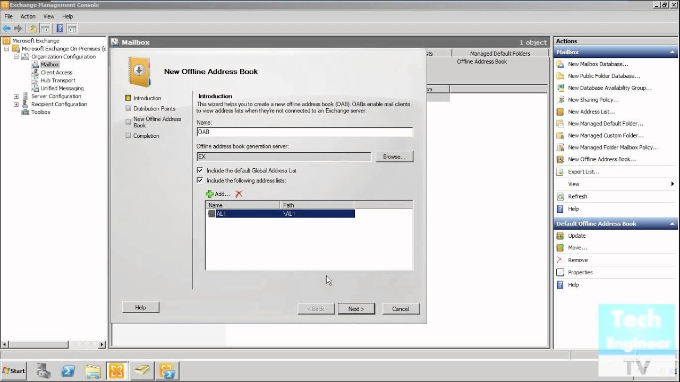Toggle Include the following address lists checkbox
The height and width of the screenshot is (382, 680).
[x=200, y=180]
